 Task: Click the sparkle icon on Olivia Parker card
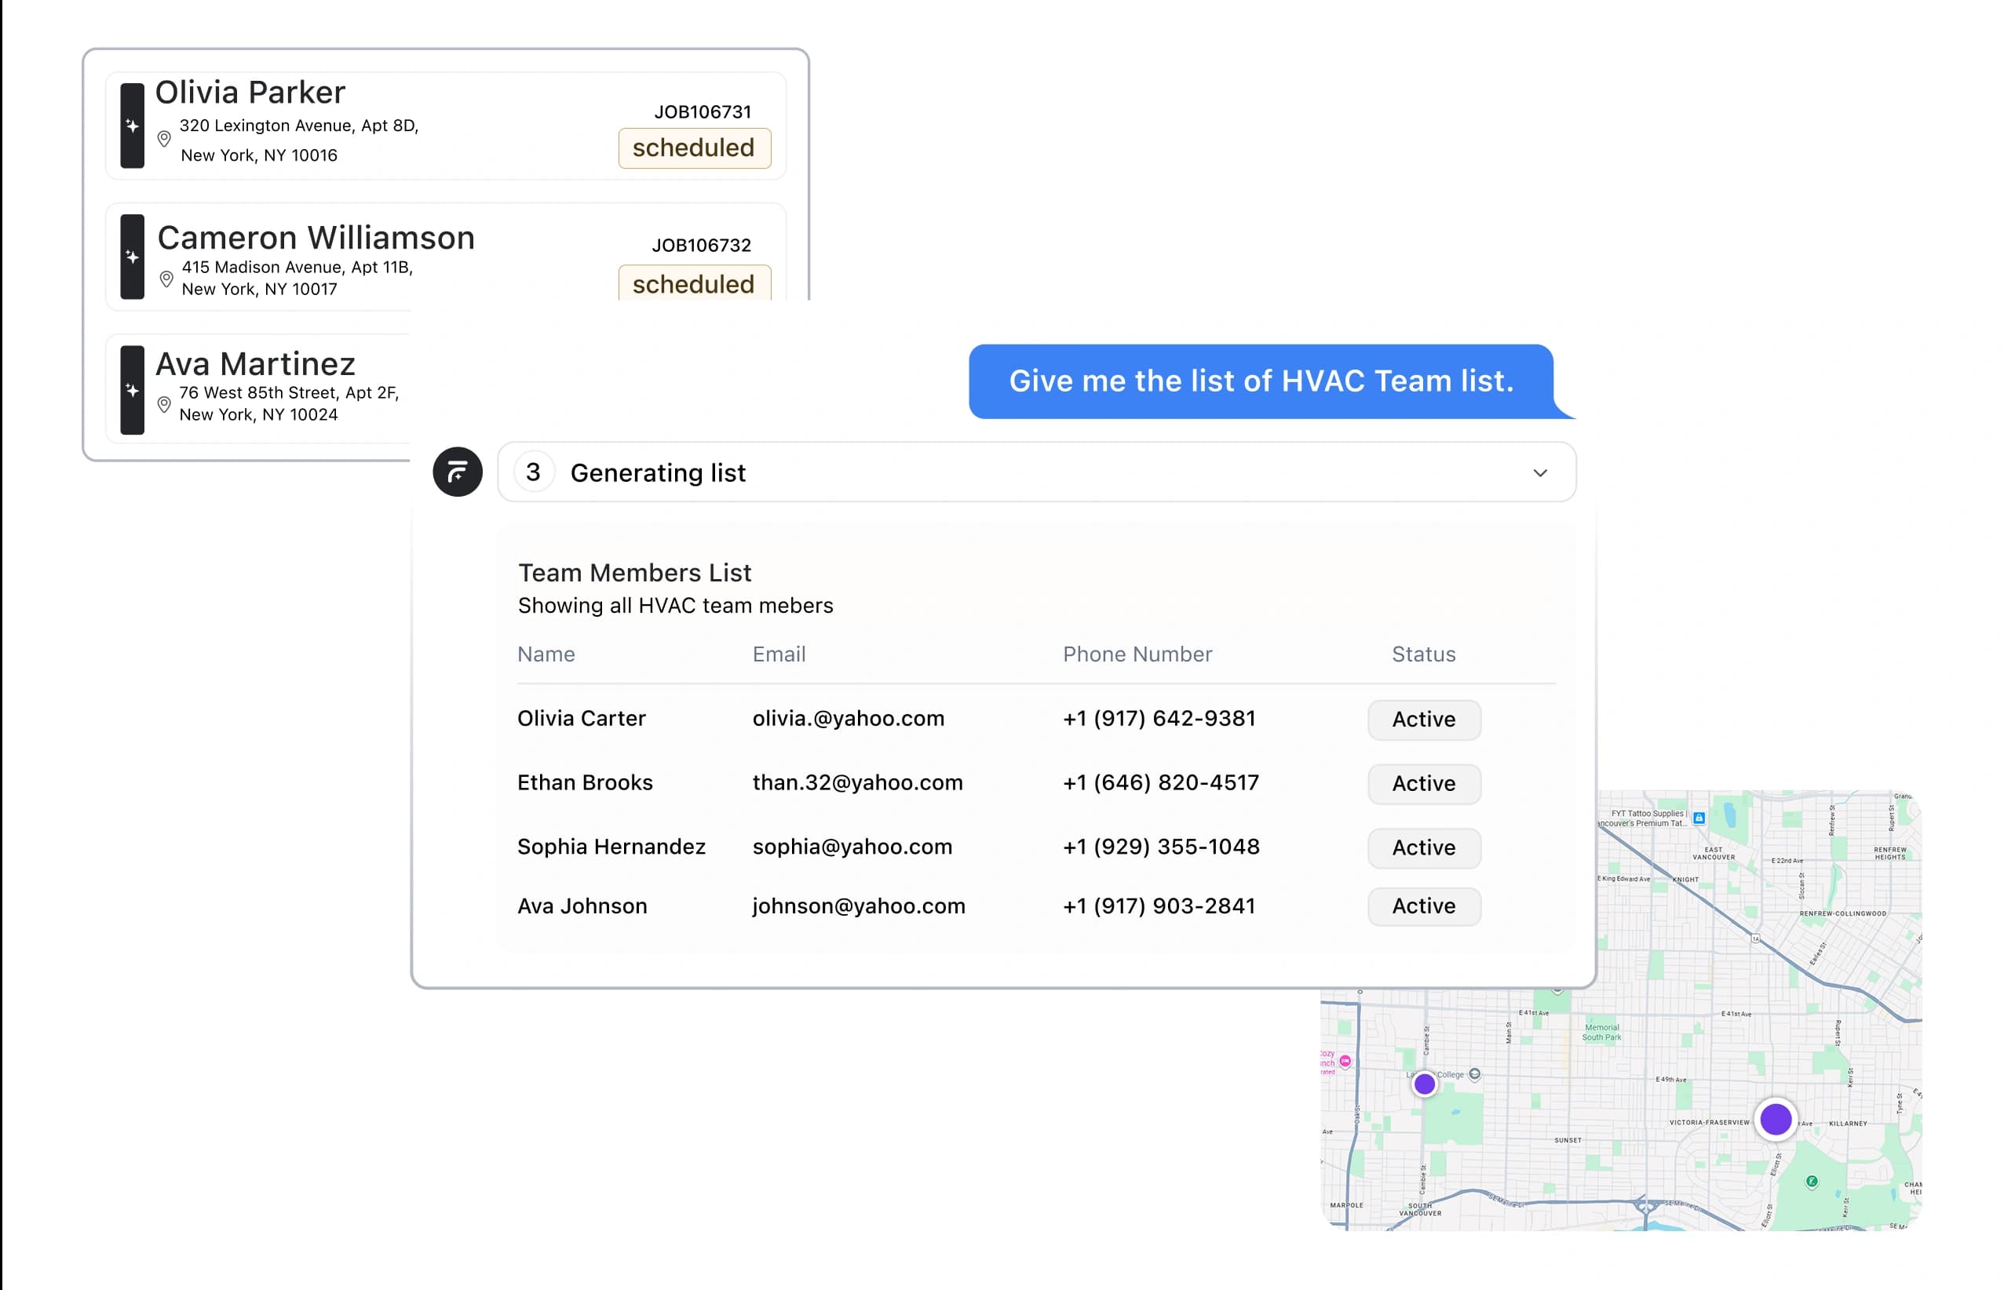(x=132, y=126)
